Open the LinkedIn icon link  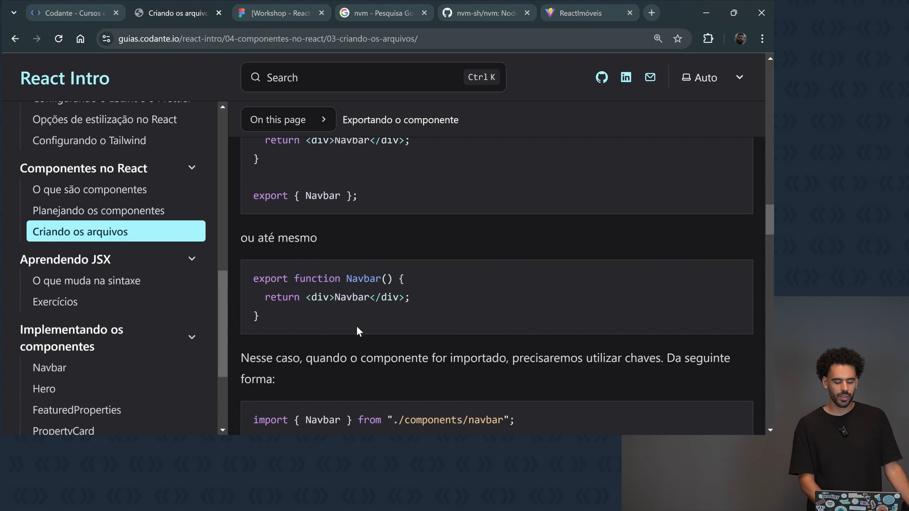point(626,77)
